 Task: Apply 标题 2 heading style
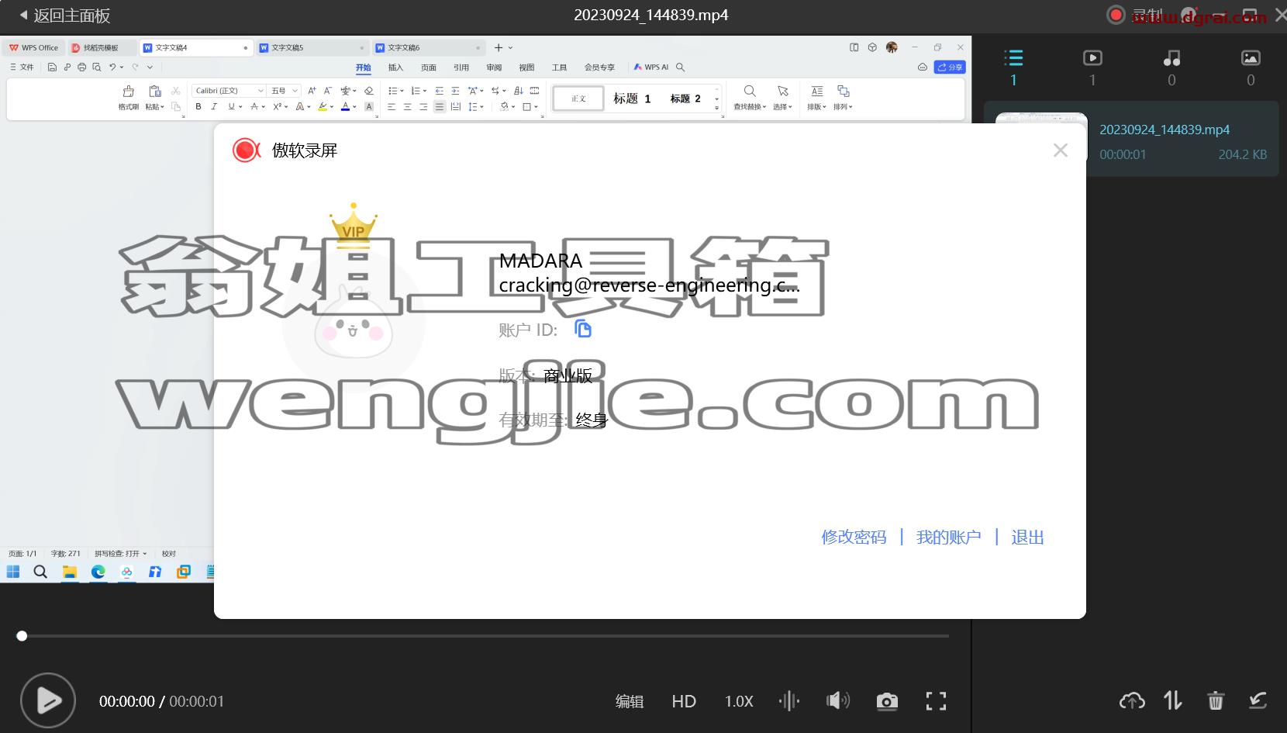(685, 99)
